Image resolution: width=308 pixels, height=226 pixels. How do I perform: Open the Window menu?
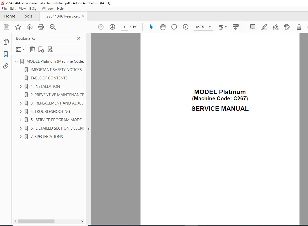48,9
